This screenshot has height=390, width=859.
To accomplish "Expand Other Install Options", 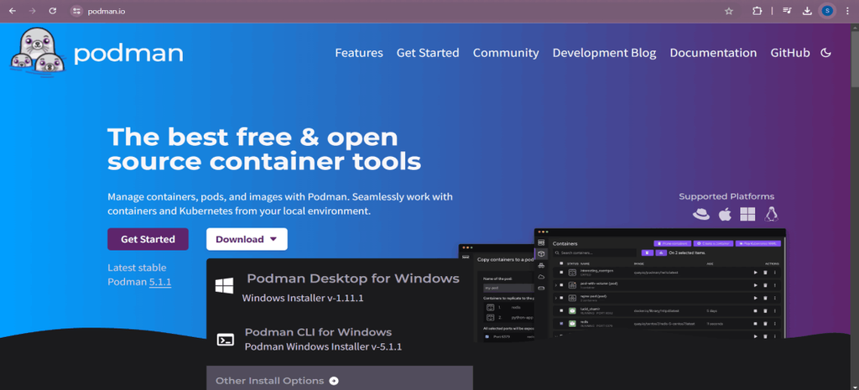I will pyautogui.click(x=277, y=381).
